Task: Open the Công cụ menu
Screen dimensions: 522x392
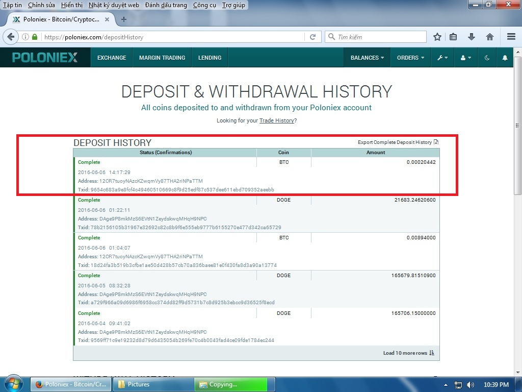Action: point(204,5)
